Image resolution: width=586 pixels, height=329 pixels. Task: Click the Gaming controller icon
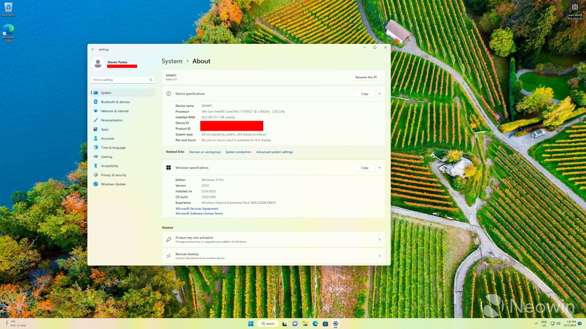click(x=96, y=157)
